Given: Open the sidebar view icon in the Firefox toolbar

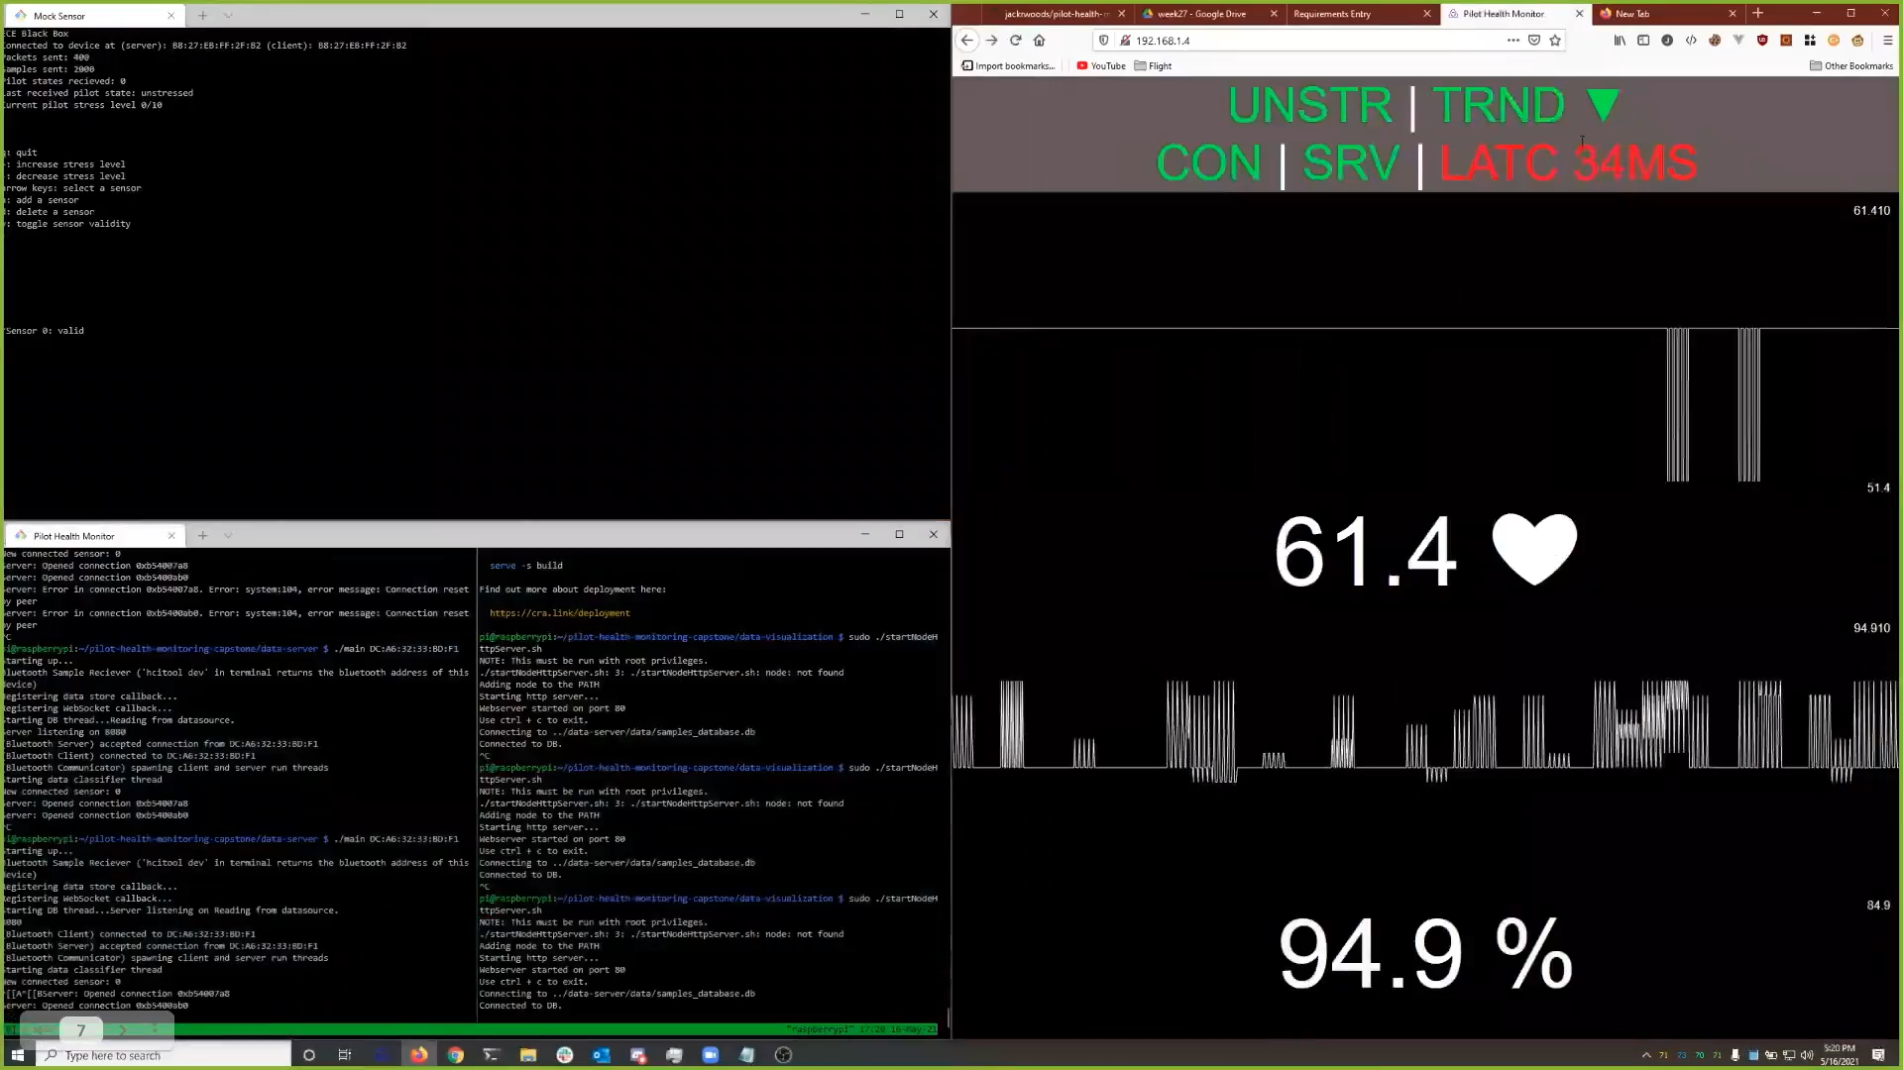Looking at the screenshot, I should 1643,41.
